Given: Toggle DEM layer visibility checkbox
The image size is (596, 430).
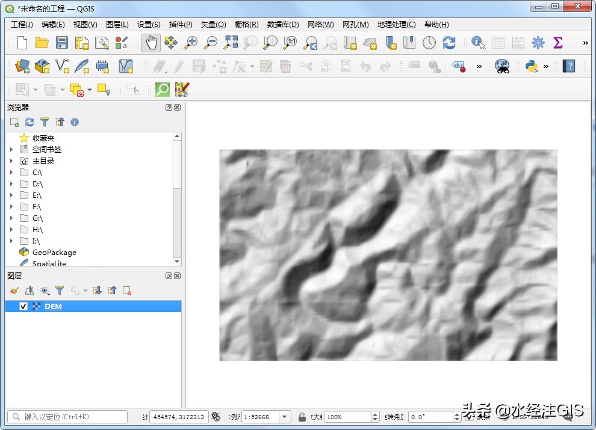Looking at the screenshot, I should (x=23, y=306).
